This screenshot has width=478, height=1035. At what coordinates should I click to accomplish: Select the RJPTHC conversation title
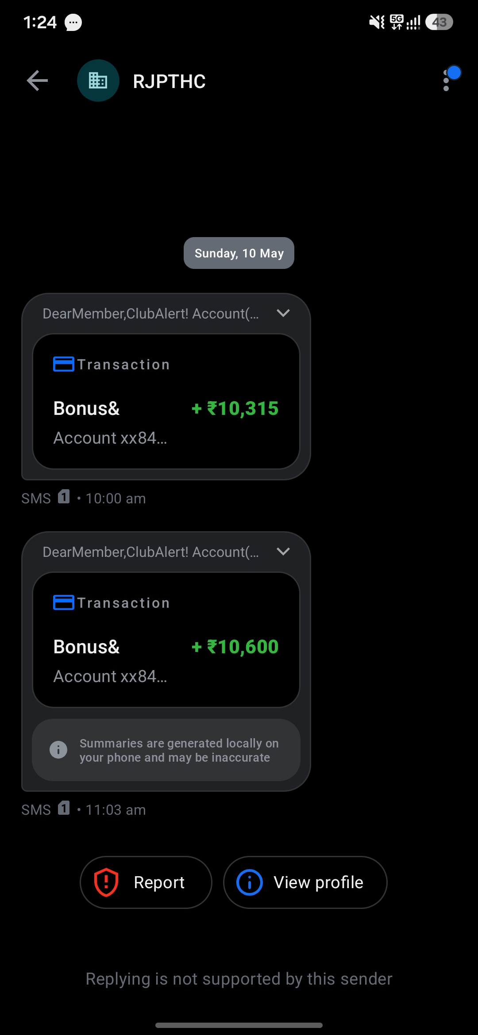coord(170,81)
